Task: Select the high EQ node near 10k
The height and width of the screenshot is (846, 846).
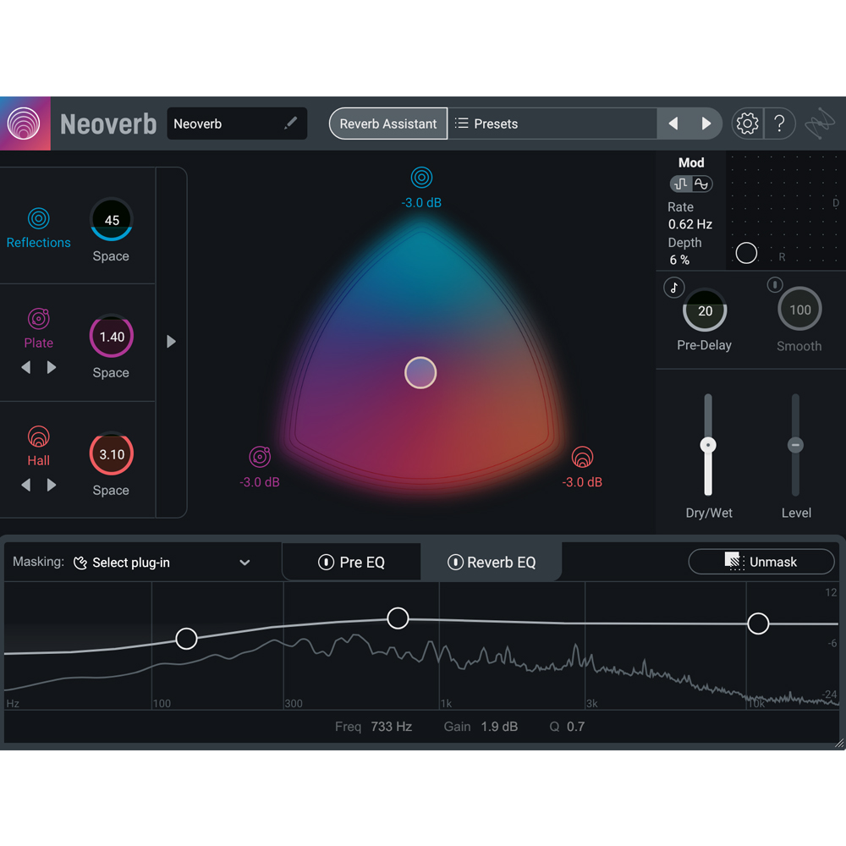Action: pyautogui.click(x=758, y=624)
